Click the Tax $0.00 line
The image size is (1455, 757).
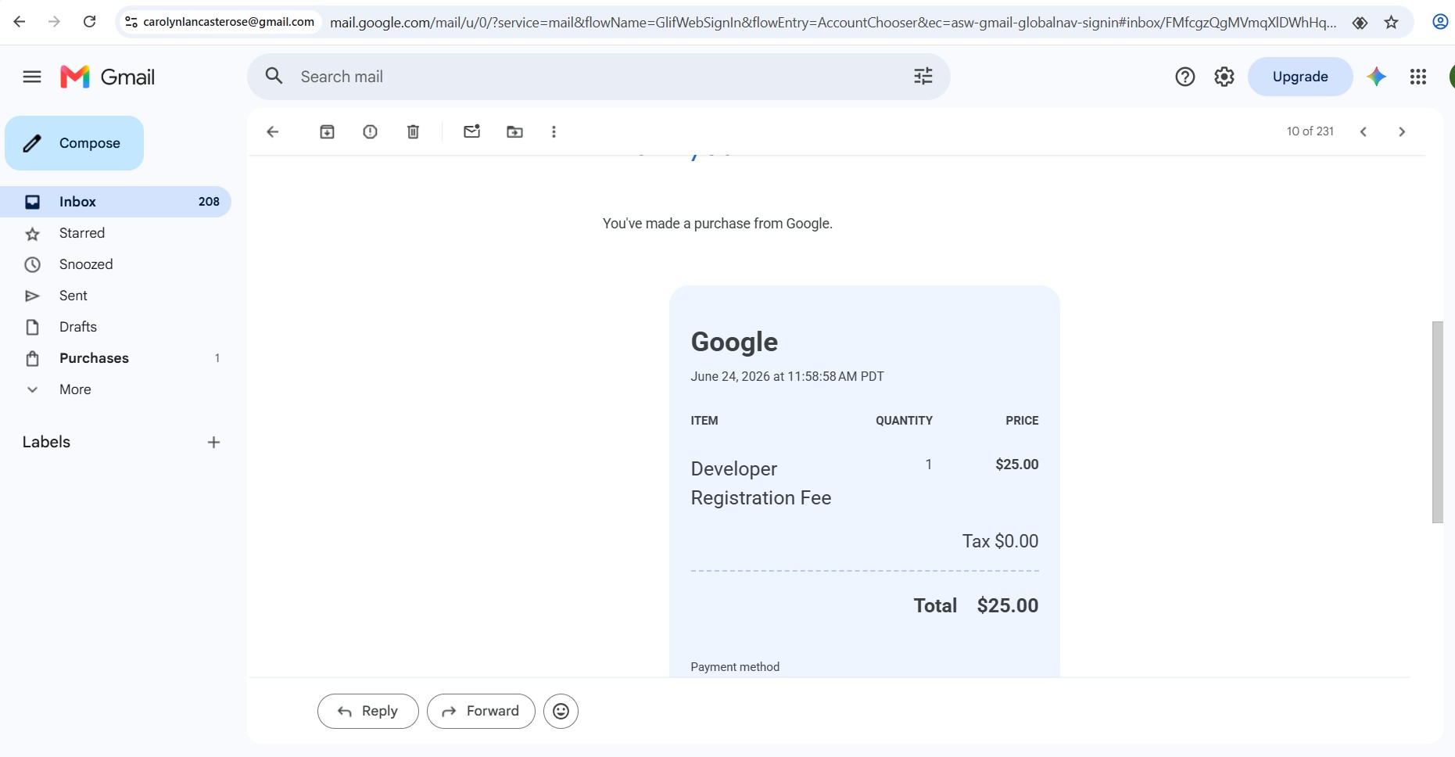click(1000, 541)
